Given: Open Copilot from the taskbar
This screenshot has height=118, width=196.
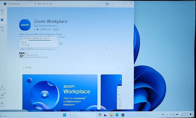Looking at the screenshot, I should 100,115.
